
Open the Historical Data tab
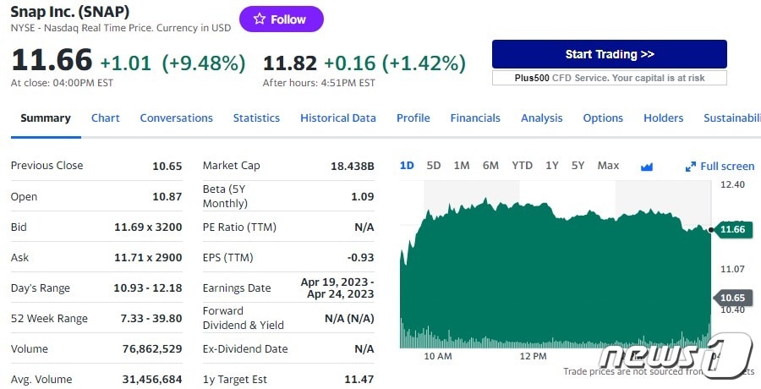[337, 118]
